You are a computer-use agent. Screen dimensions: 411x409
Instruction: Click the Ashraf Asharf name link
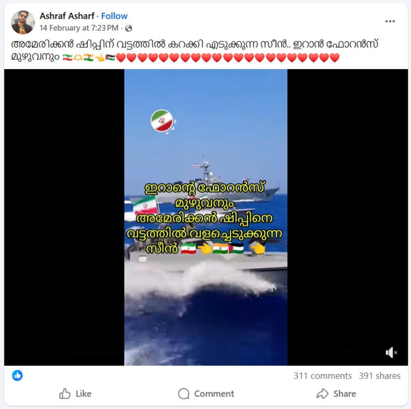coord(67,16)
